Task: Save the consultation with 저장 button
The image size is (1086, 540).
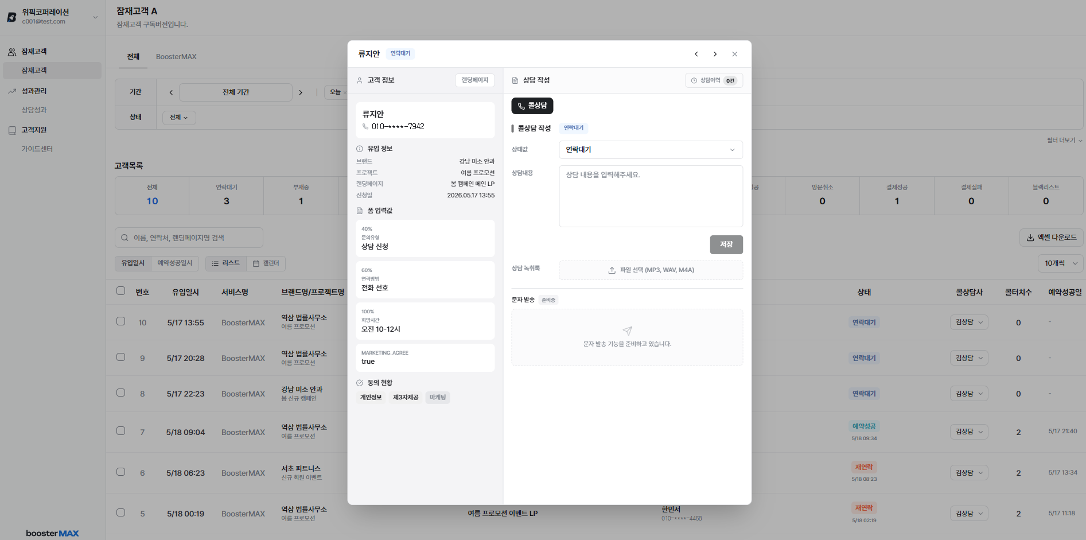Action: (x=726, y=244)
